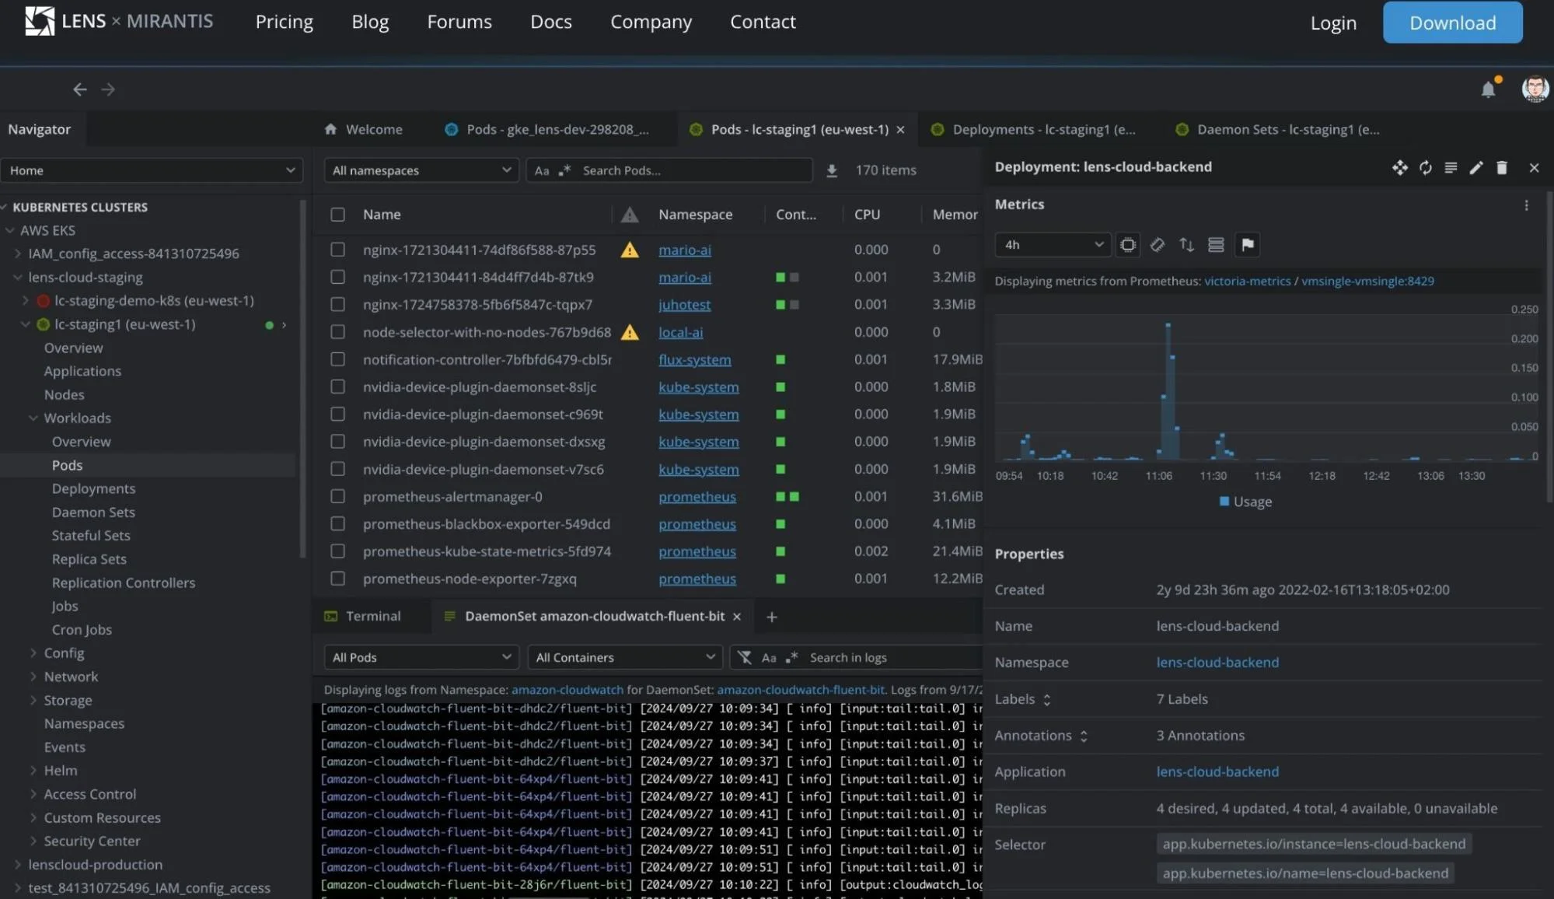
Task: Collapse the Workloads tree section
Action: [x=33, y=418]
